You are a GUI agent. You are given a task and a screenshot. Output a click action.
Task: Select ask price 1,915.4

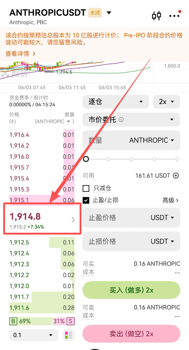pyautogui.click(x=19, y=178)
